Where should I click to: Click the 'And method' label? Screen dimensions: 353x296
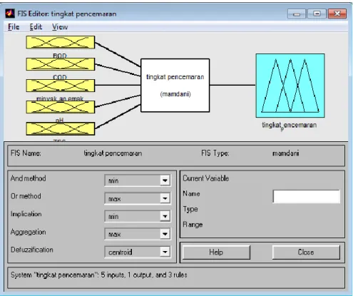point(29,178)
